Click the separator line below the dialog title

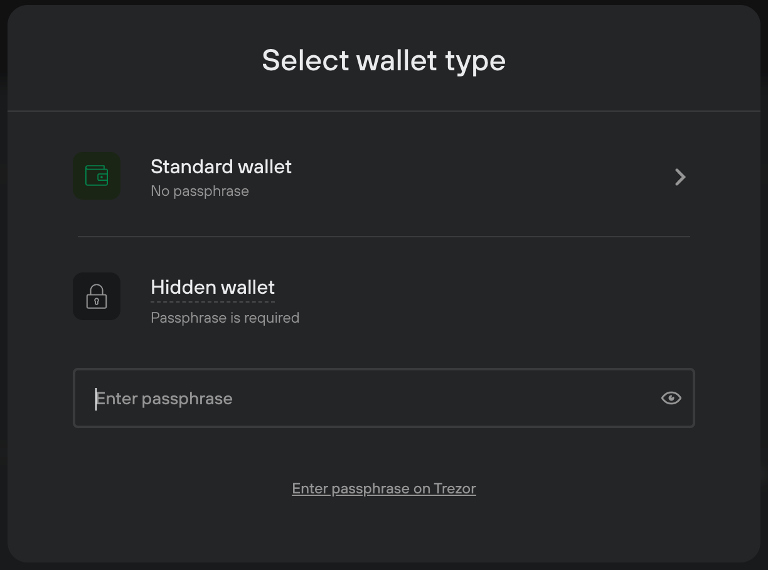click(383, 111)
